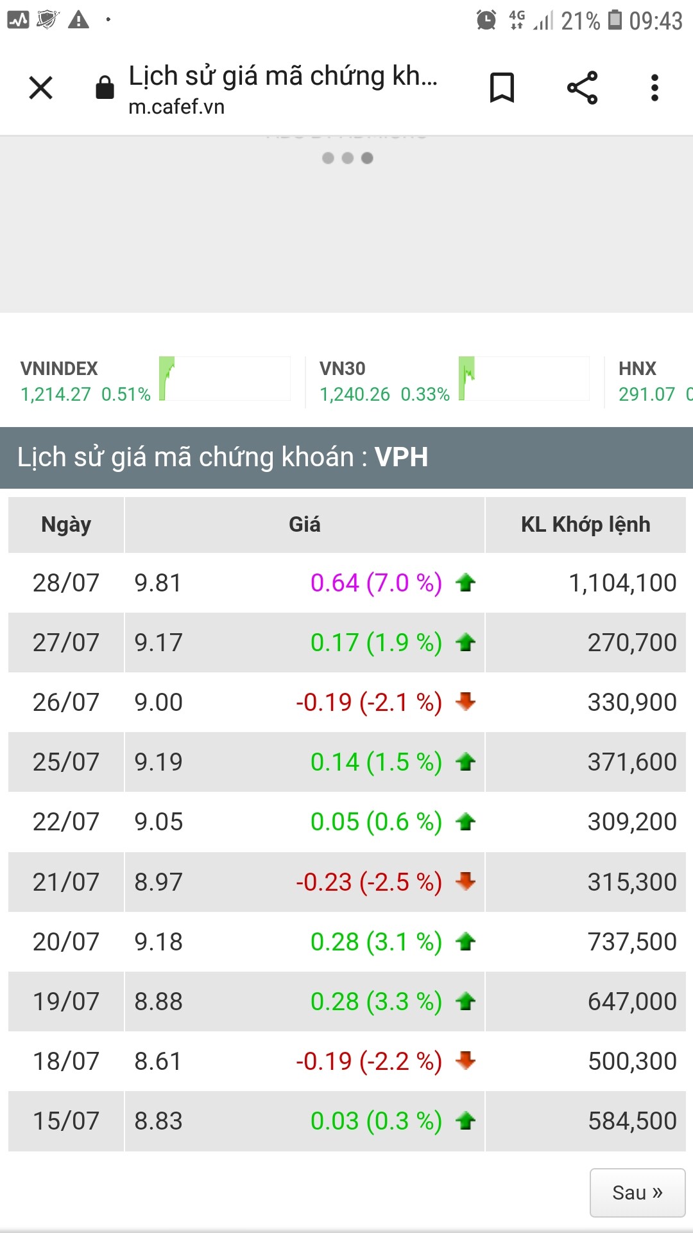693x1233 pixels.
Task: Tap the green up arrow for 28/07
Action: [465, 583]
